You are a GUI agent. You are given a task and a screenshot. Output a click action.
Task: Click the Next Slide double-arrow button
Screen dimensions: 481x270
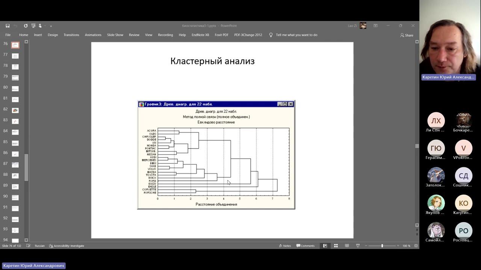point(417,234)
